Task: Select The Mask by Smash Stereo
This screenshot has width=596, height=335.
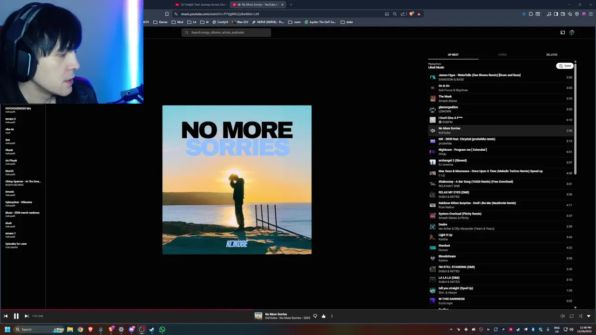Action: click(x=501, y=98)
